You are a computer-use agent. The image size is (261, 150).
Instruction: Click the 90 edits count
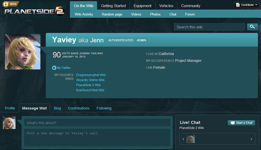pyautogui.click(x=57, y=55)
